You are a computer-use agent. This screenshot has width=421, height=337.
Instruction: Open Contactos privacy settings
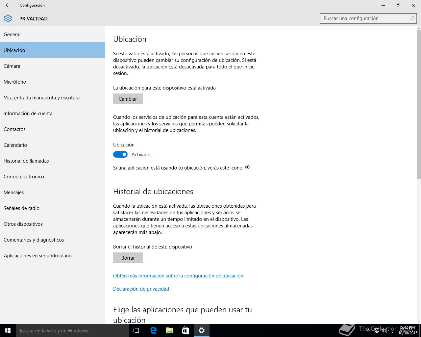(53, 129)
